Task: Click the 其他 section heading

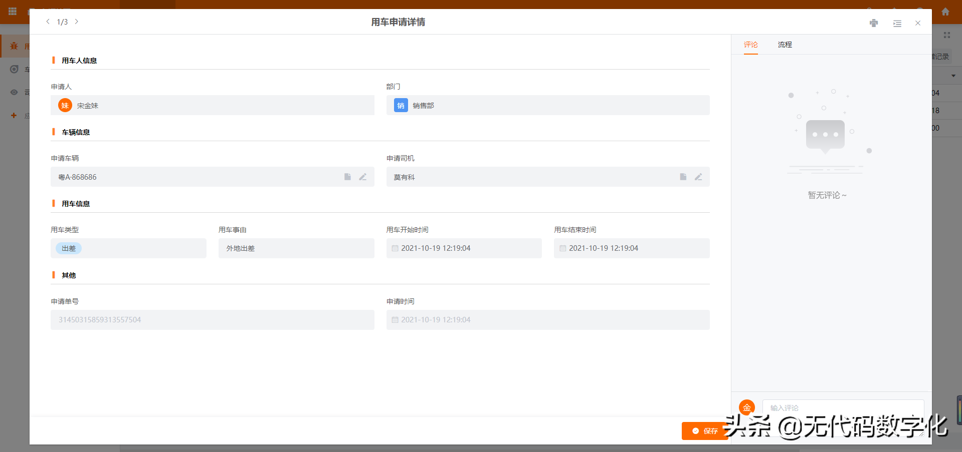Action: point(69,275)
